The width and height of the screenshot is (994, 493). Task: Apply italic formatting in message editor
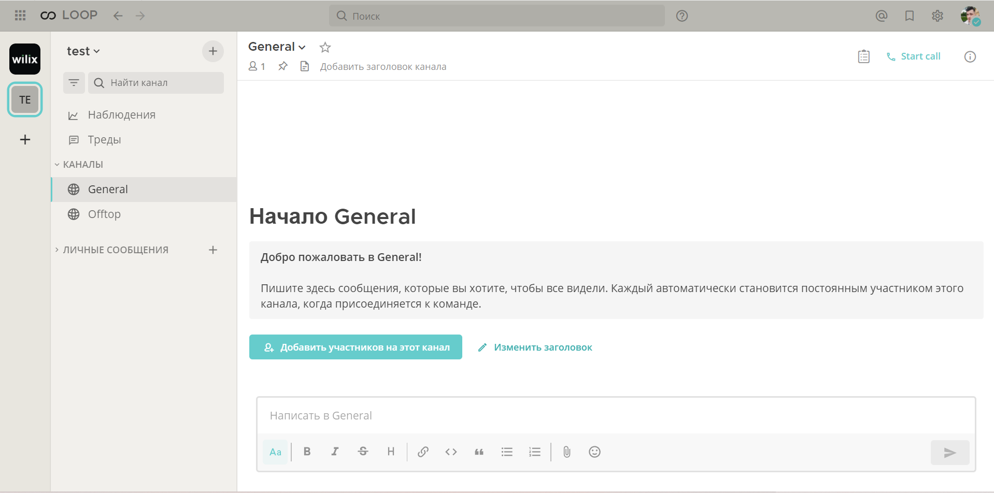point(335,452)
